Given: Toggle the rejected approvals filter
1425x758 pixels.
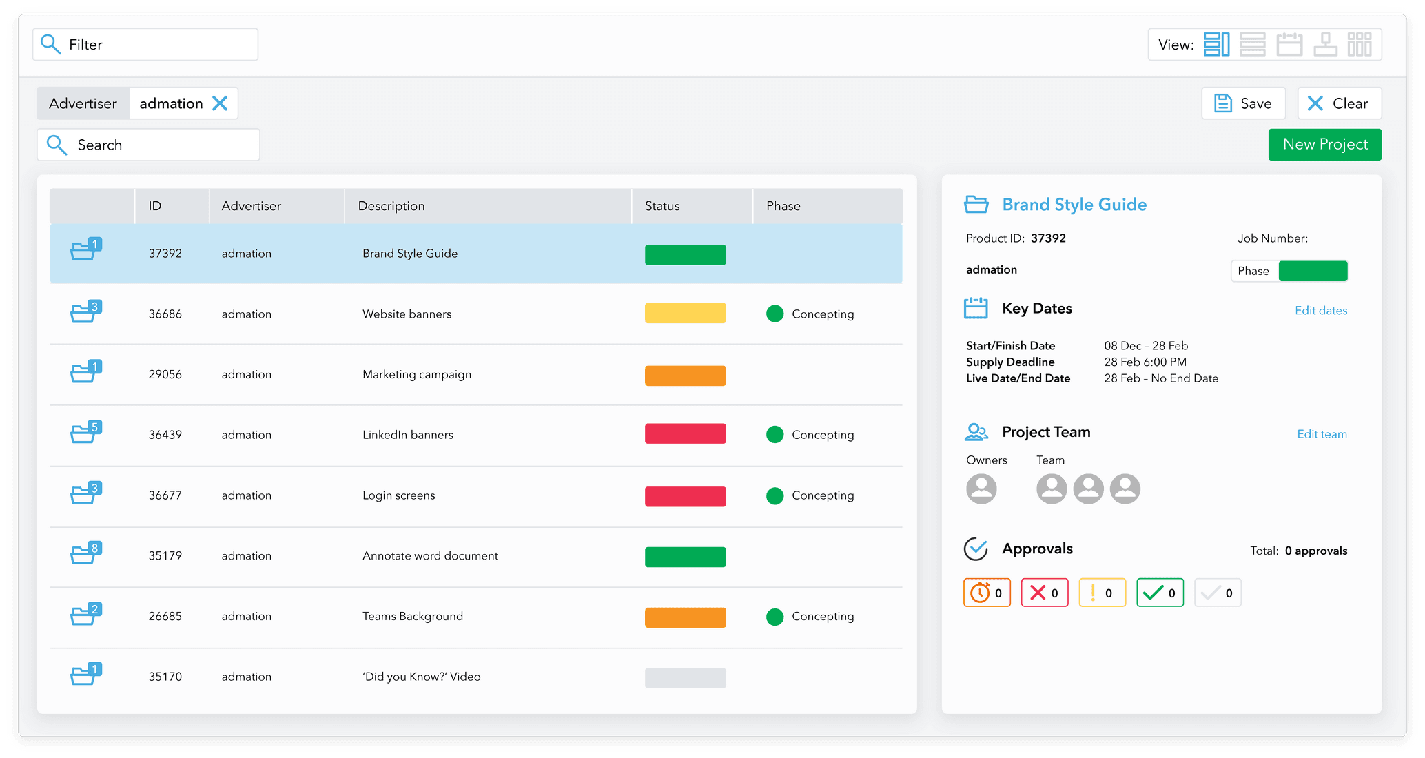Looking at the screenshot, I should click(1045, 592).
